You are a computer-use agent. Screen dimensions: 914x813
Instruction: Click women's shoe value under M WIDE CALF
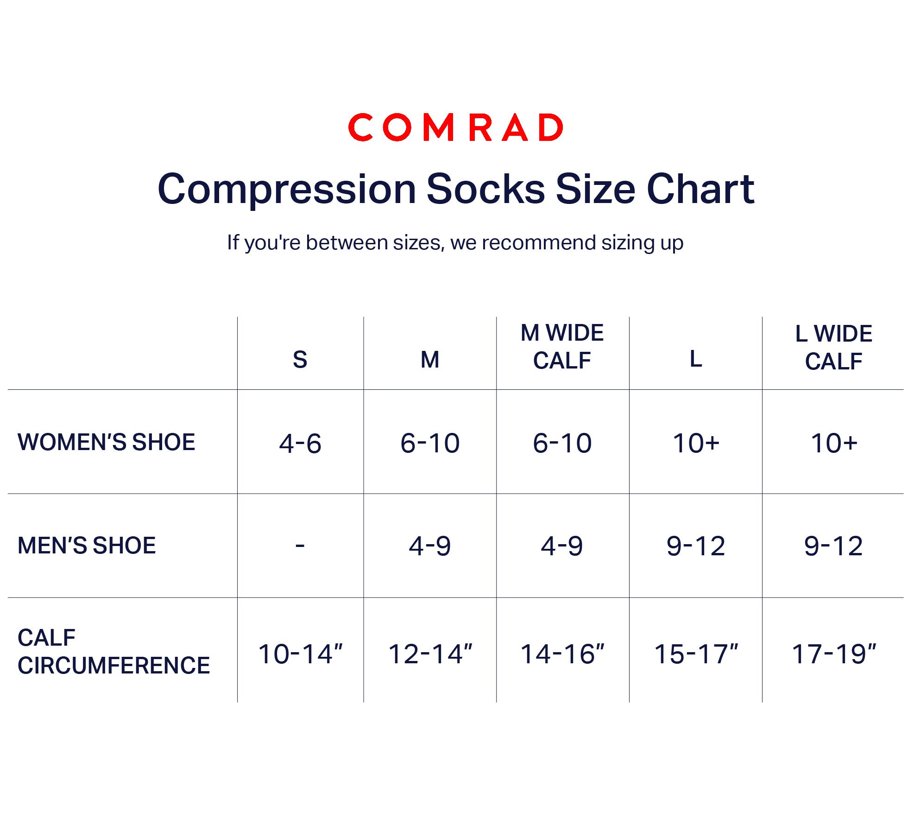[x=562, y=443]
